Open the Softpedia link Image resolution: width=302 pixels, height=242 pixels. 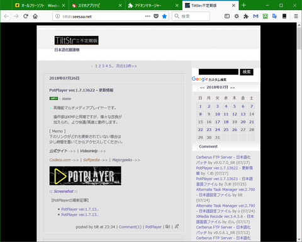tap(91, 160)
